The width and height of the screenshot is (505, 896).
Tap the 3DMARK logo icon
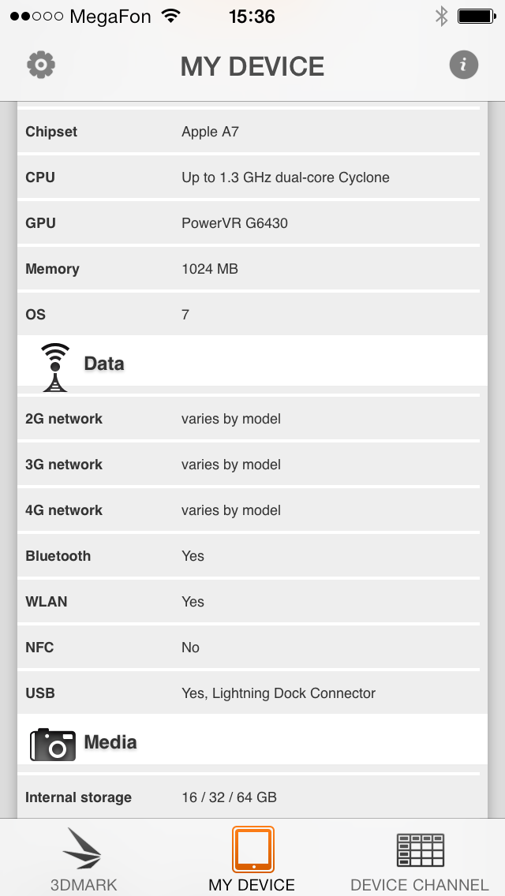click(x=83, y=849)
